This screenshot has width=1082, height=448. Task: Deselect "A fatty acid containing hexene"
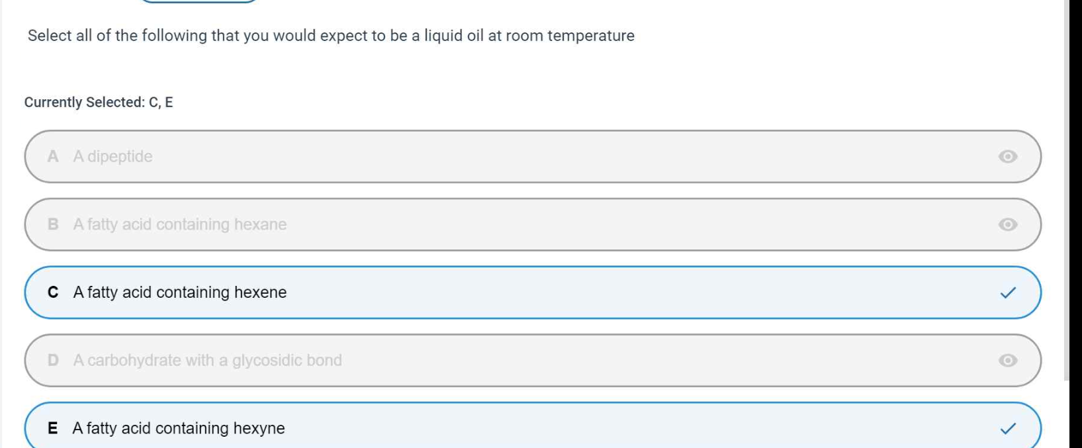[180, 292]
